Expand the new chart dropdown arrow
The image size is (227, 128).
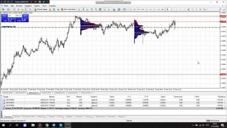(x=5, y=10)
